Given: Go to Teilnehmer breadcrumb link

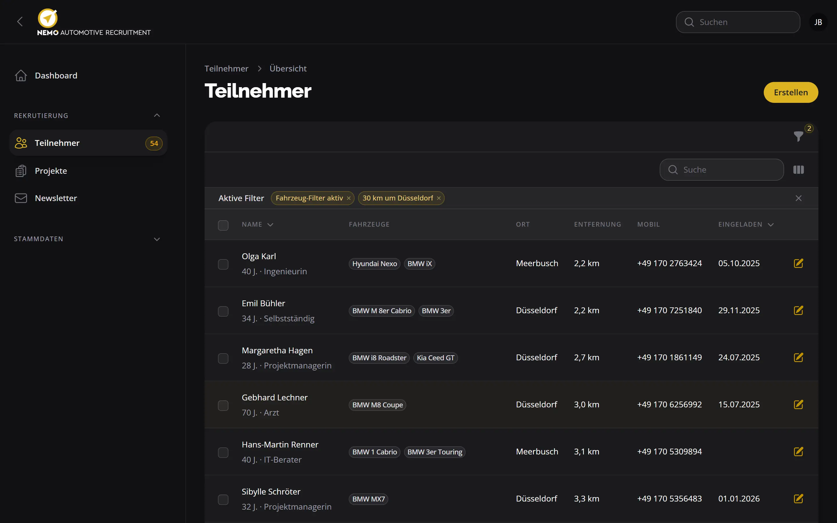Looking at the screenshot, I should 226,69.
